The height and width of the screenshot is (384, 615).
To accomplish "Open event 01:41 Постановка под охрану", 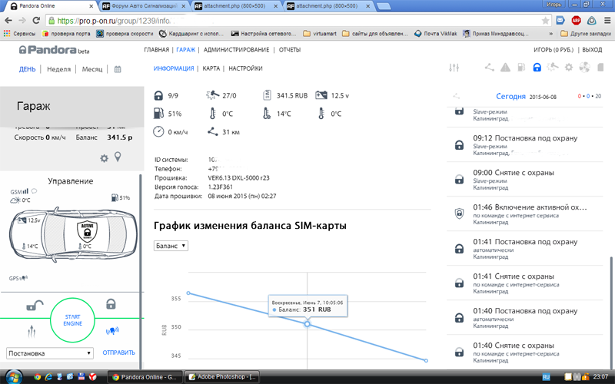I will click(x=525, y=248).
